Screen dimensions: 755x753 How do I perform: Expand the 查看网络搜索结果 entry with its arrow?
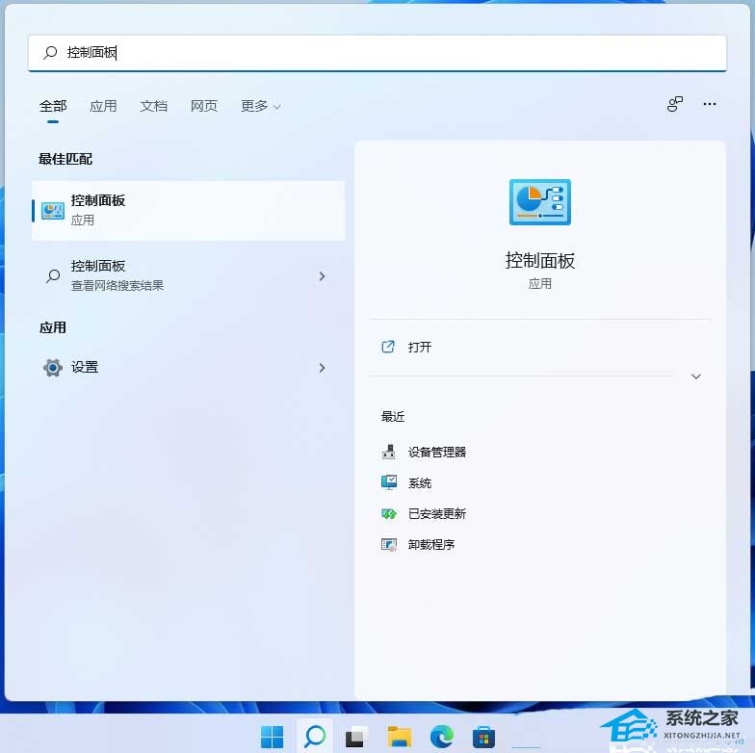pos(322,276)
